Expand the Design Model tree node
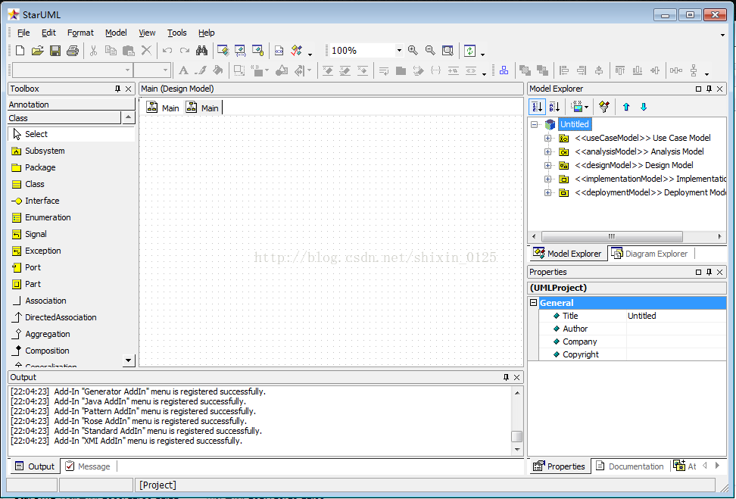Viewport: 736px width, 499px height. pyautogui.click(x=547, y=165)
